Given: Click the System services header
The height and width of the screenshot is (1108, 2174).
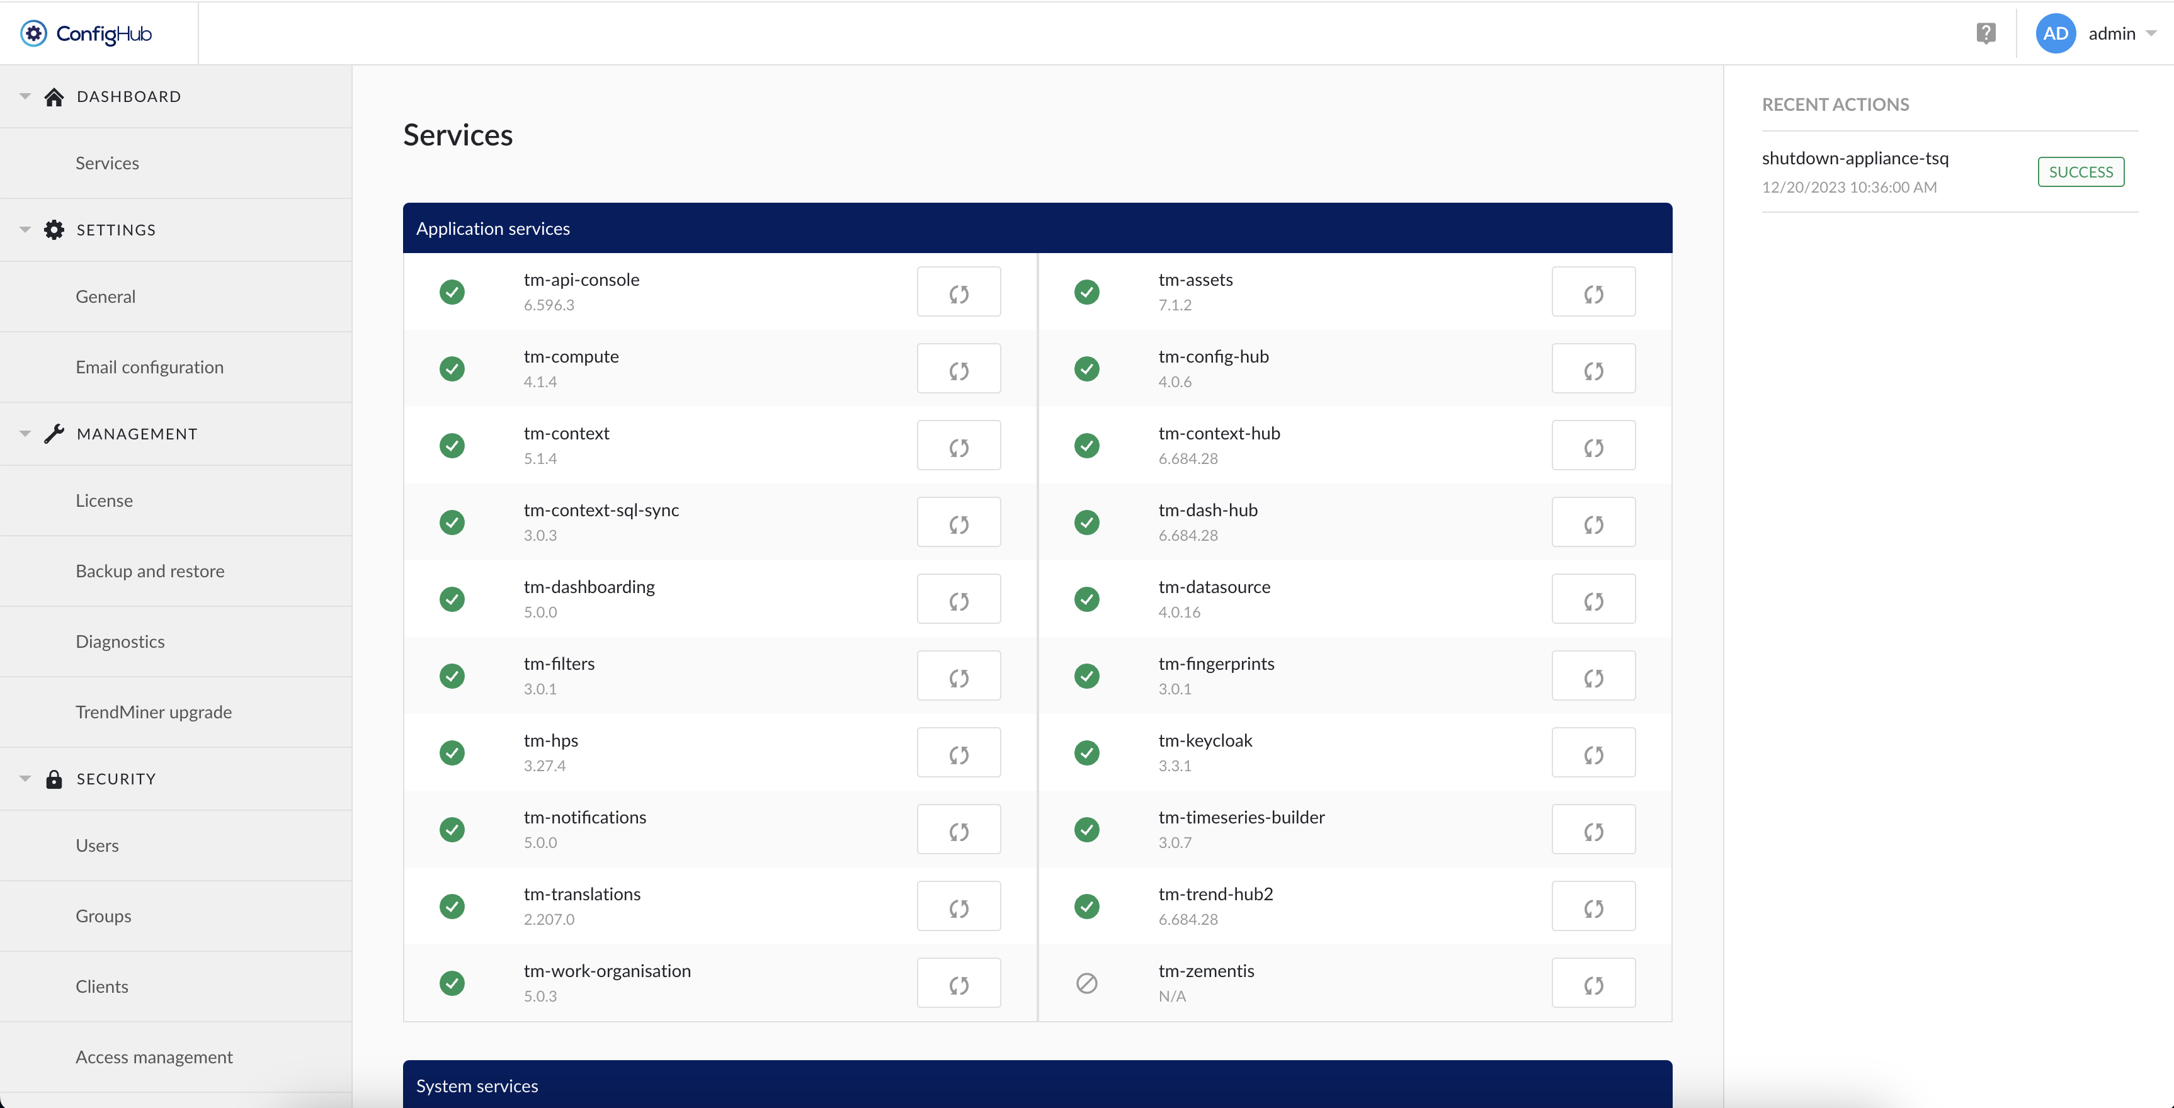Looking at the screenshot, I should (1037, 1084).
